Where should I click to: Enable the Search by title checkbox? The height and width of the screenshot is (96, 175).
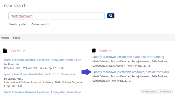pos(28,24)
